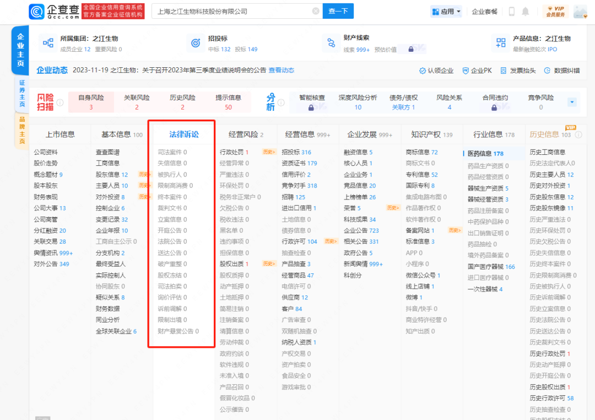Click the VIP member service icon
Viewport: 595px width, 420px height.
(555, 12)
